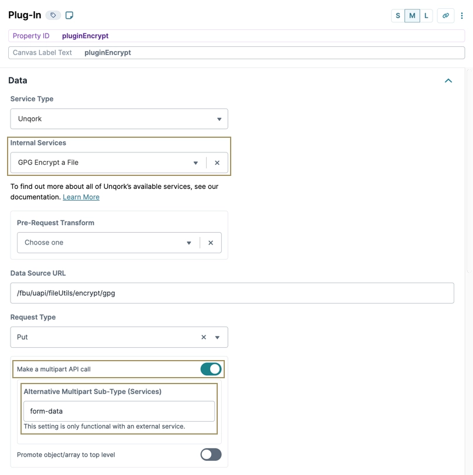Remove the Put request type using the X
Screen dimensions: 473x475
(x=203, y=337)
